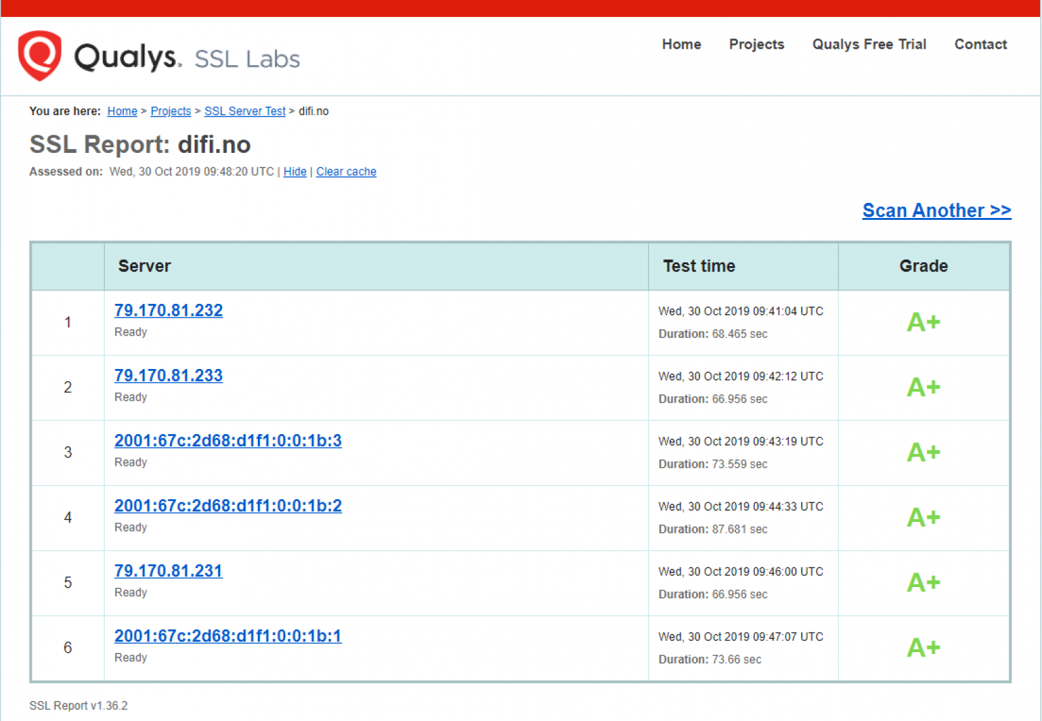Image resolution: width=1042 pixels, height=721 pixels.
Task: Open the Projects navigation menu item
Action: click(x=756, y=44)
